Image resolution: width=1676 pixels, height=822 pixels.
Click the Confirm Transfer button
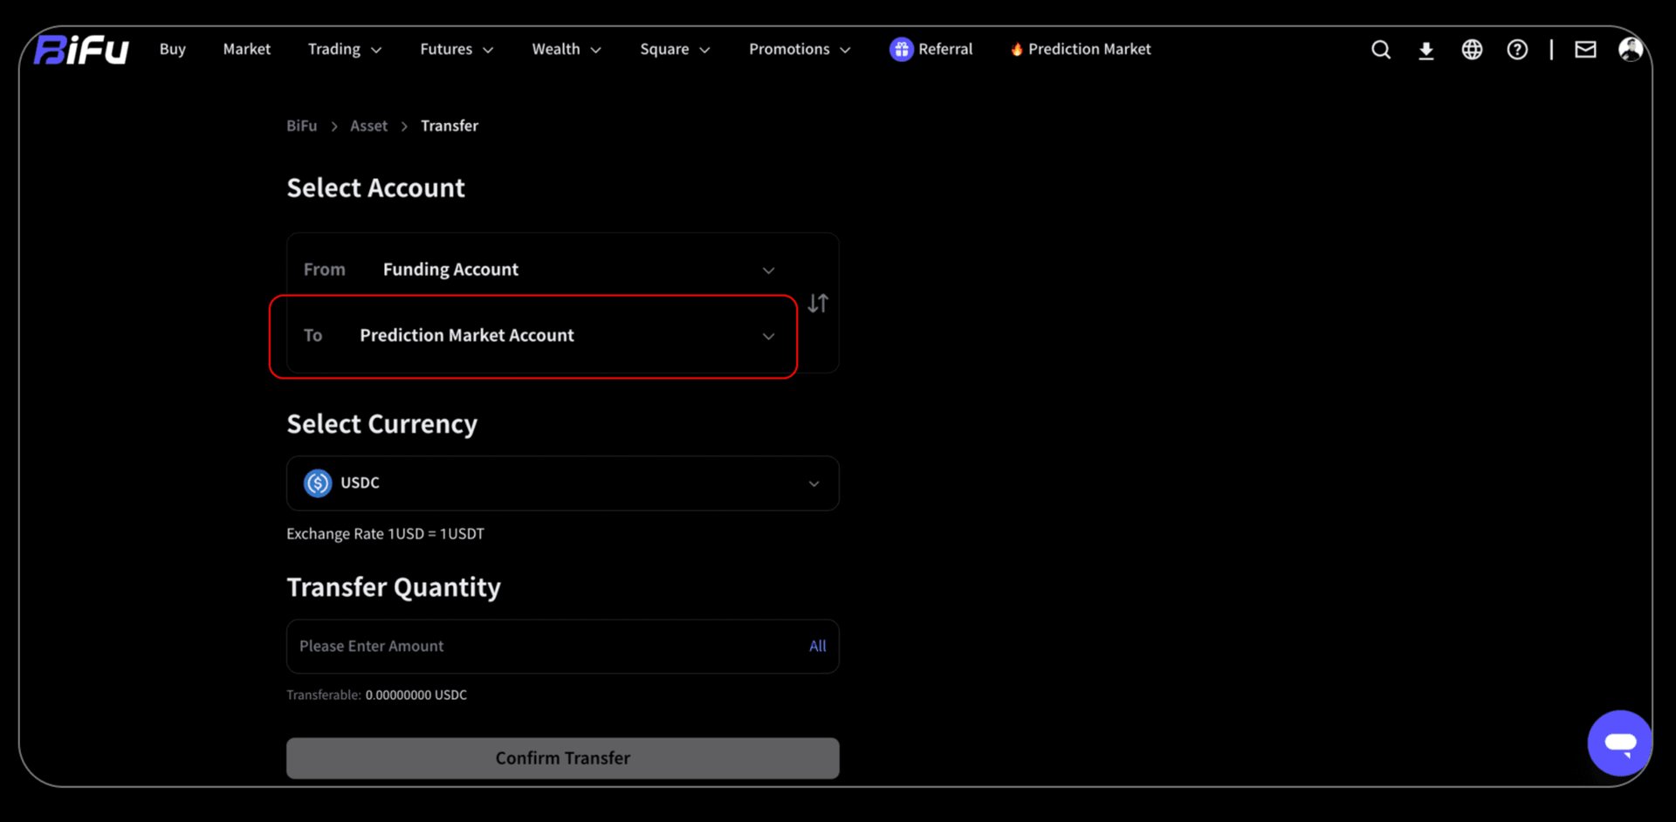coord(563,758)
